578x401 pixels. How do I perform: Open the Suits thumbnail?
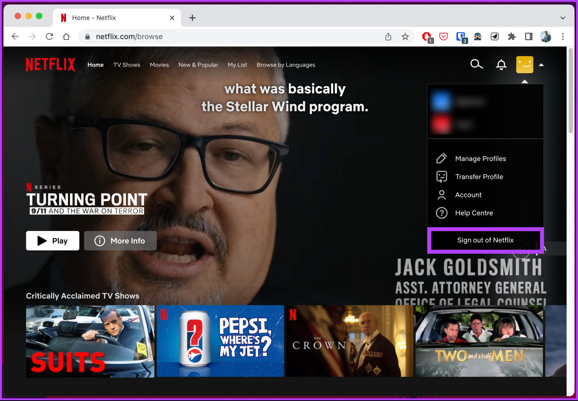[90, 341]
